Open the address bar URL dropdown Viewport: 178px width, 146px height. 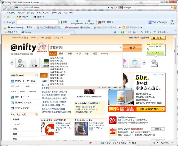click(109, 7)
